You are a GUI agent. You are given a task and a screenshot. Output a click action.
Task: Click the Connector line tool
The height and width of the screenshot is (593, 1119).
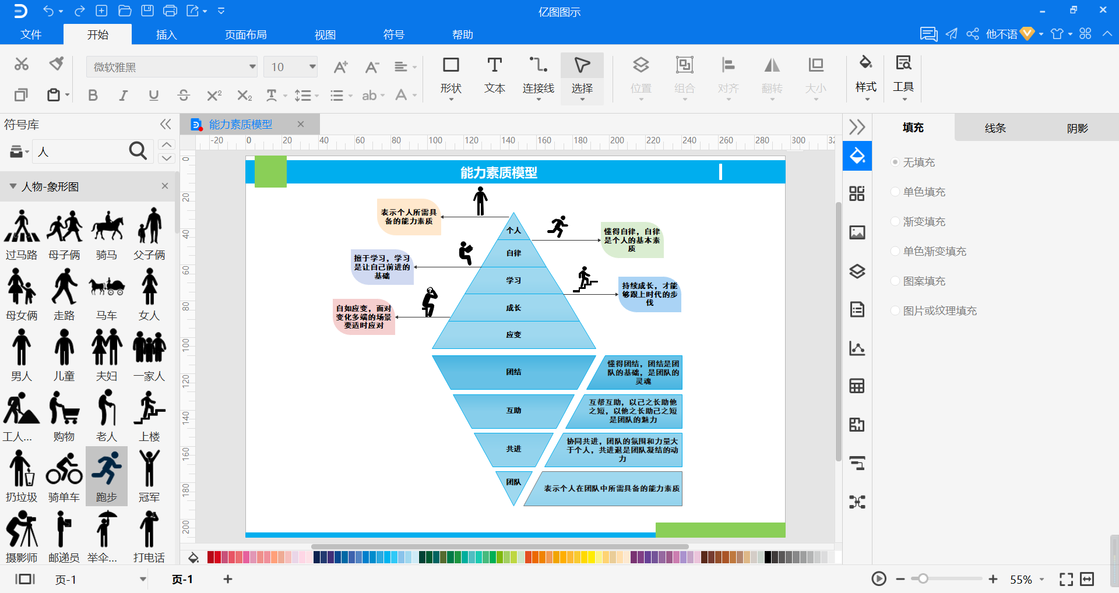[x=537, y=76]
